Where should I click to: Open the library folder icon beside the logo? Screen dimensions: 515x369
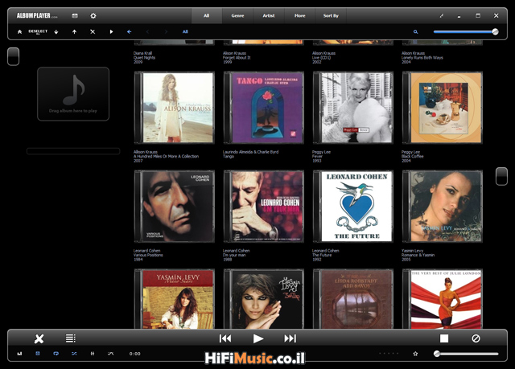[x=75, y=15]
